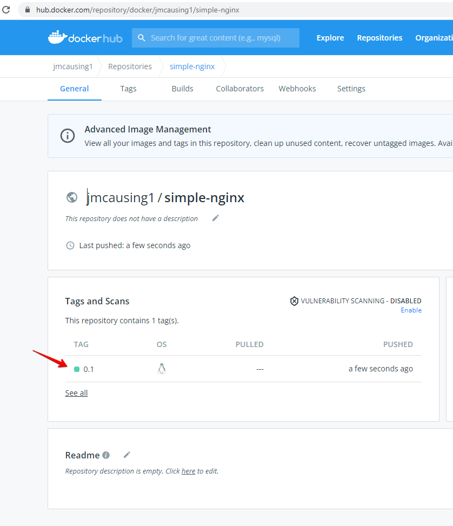The width and height of the screenshot is (453, 526).
Task: Click the Readme heading
Action: (82, 455)
